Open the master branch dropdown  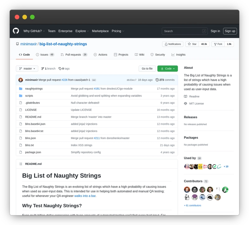pyautogui.click(x=27, y=68)
